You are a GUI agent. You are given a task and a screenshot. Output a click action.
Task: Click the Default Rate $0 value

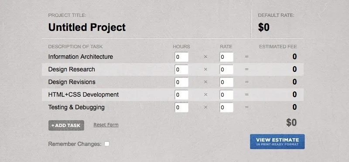264,27
